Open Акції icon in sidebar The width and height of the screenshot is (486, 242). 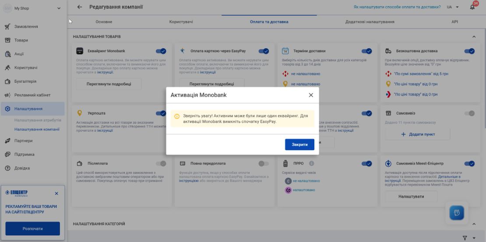8,54
